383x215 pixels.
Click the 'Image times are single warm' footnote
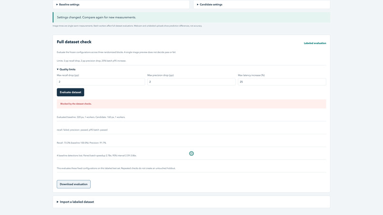[x=127, y=26]
